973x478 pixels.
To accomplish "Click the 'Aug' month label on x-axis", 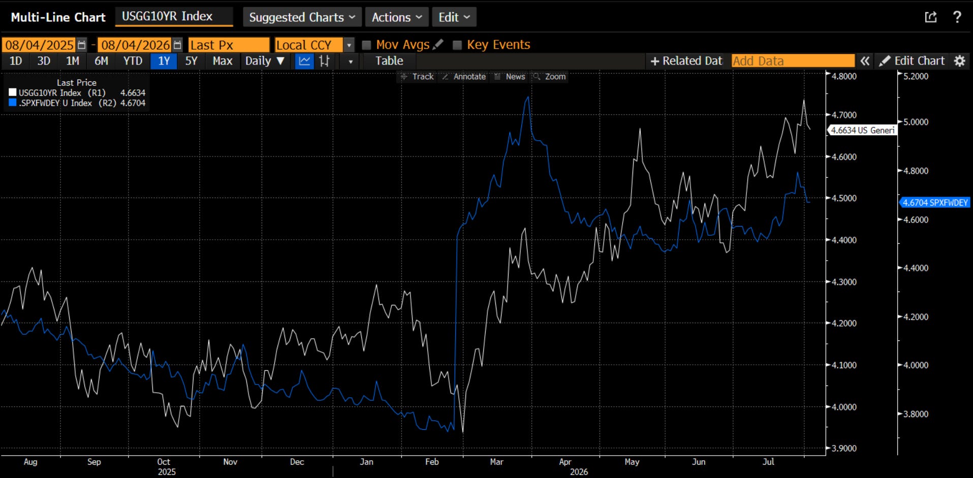I will point(30,462).
